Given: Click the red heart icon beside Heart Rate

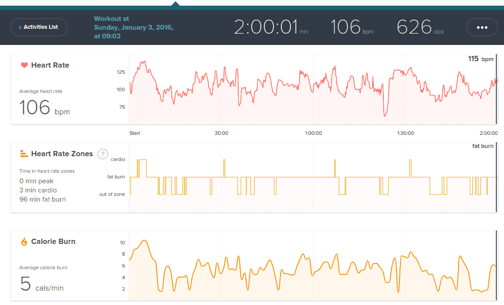Looking at the screenshot, I should click(24, 65).
